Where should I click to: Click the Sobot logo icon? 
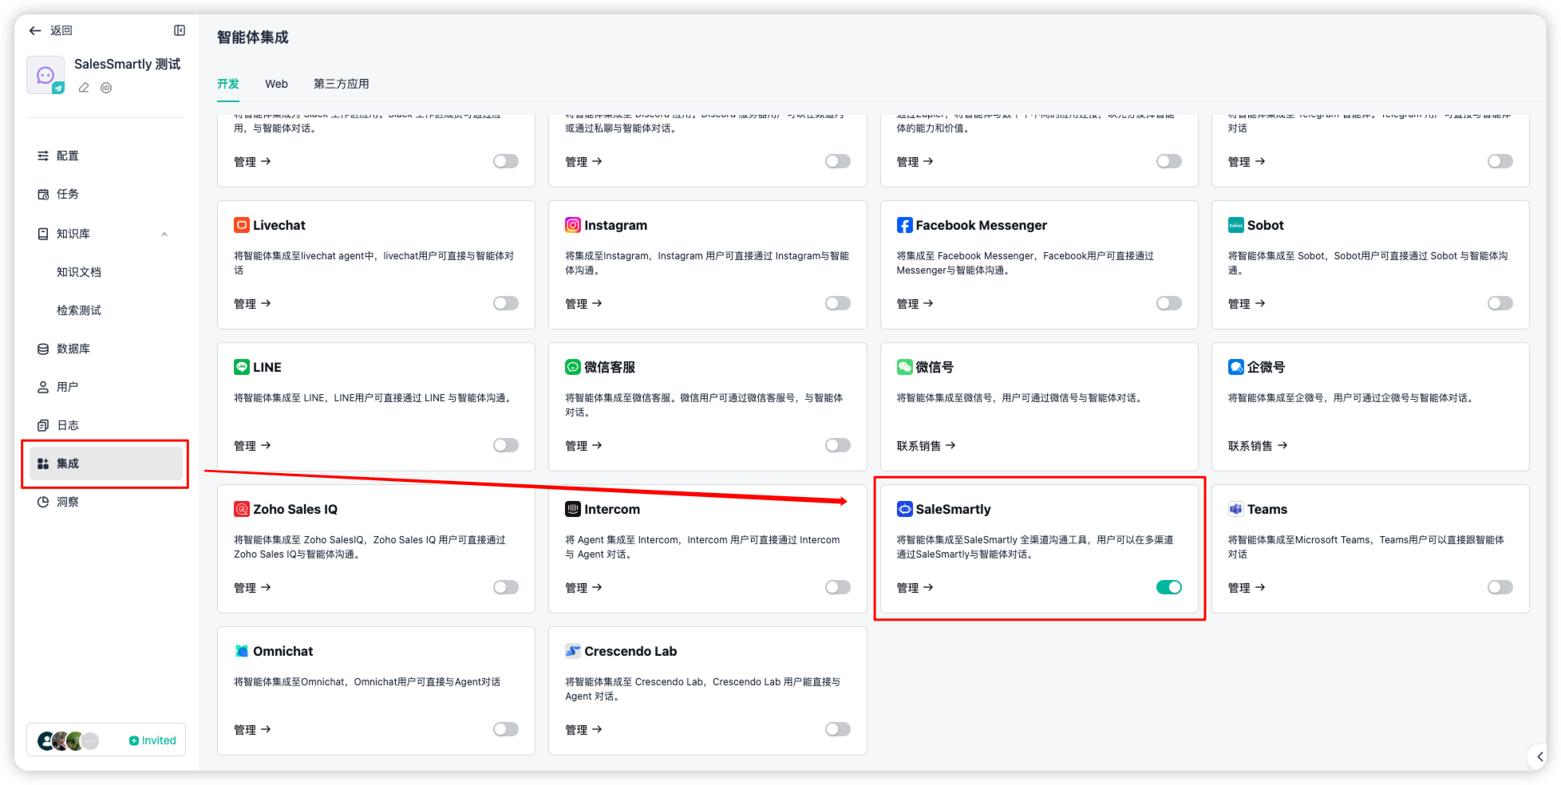point(1236,225)
